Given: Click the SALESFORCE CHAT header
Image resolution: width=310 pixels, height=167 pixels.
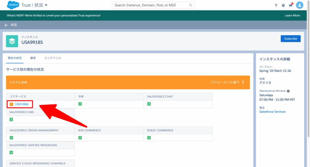Looking at the screenshot, I should coord(160,97).
